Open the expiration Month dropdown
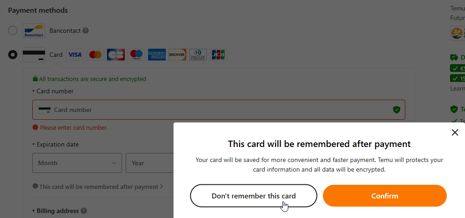The width and height of the screenshot is (465, 218). coord(77,163)
